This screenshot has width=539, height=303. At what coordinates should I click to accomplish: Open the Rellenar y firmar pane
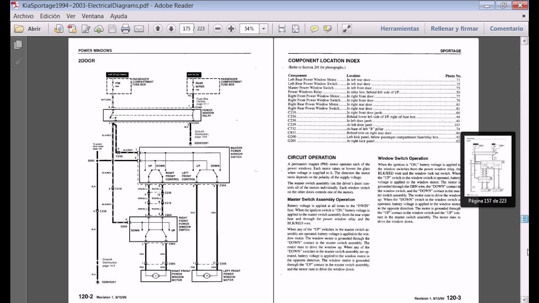coord(454,29)
